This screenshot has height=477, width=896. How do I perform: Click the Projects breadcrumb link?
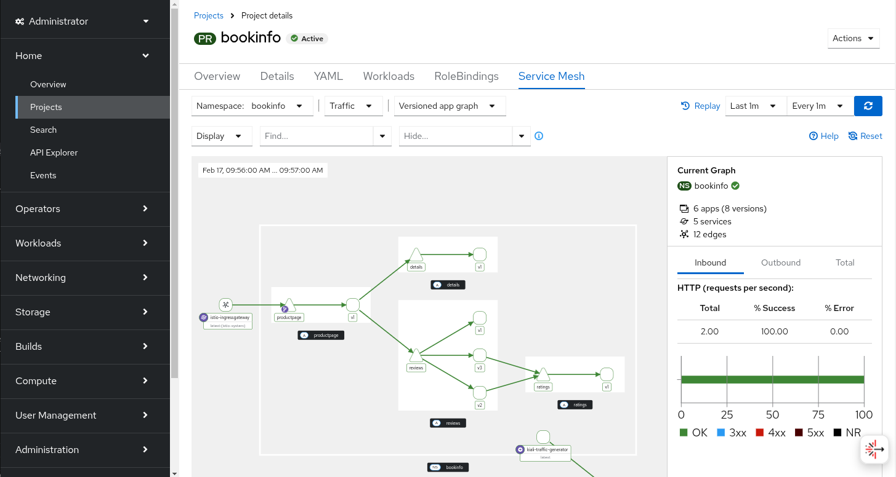208,15
